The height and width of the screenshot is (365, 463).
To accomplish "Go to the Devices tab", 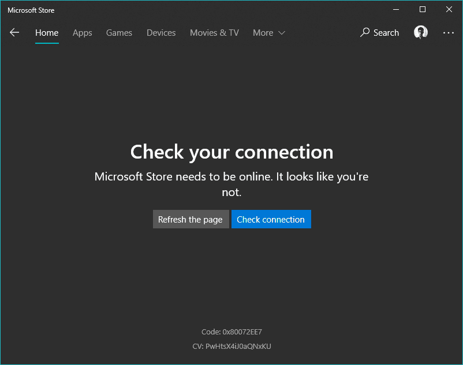I will click(161, 33).
